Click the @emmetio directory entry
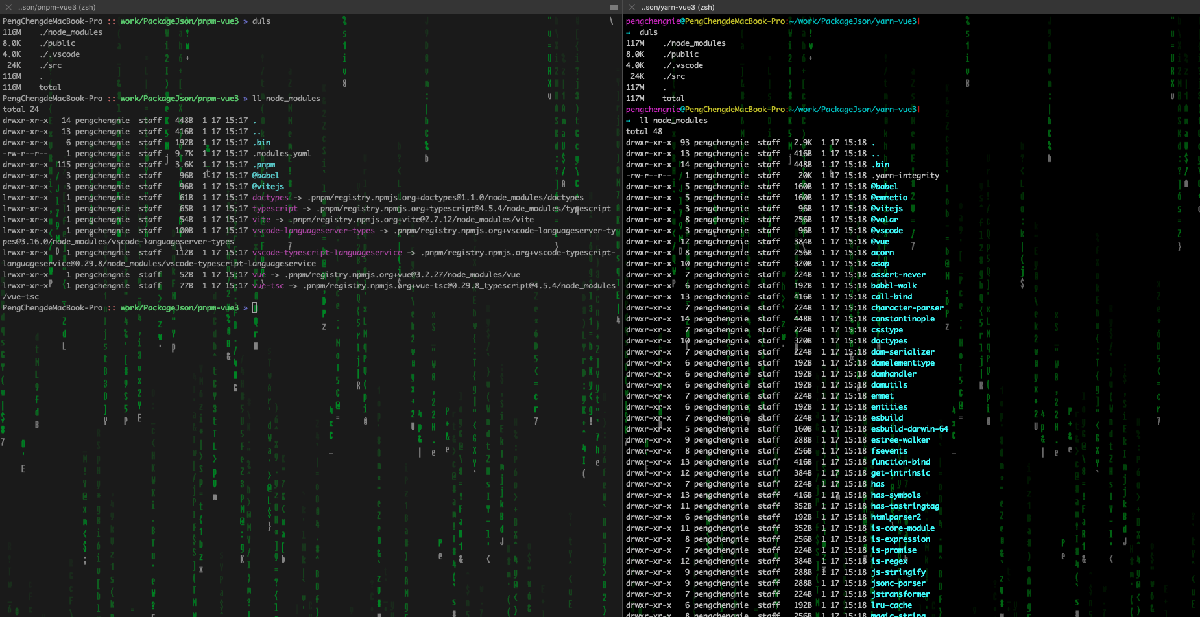This screenshot has width=1200, height=617. [x=889, y=198]
